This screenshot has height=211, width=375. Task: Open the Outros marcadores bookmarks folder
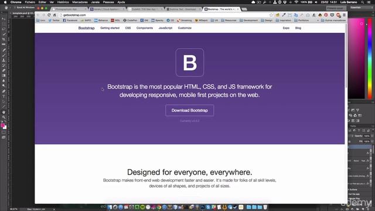click(333, 21)
